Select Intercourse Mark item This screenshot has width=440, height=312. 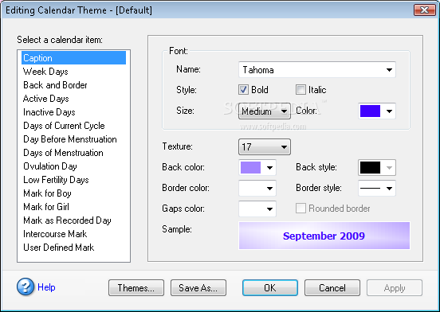pyautogui.click(x=73, y=234)
